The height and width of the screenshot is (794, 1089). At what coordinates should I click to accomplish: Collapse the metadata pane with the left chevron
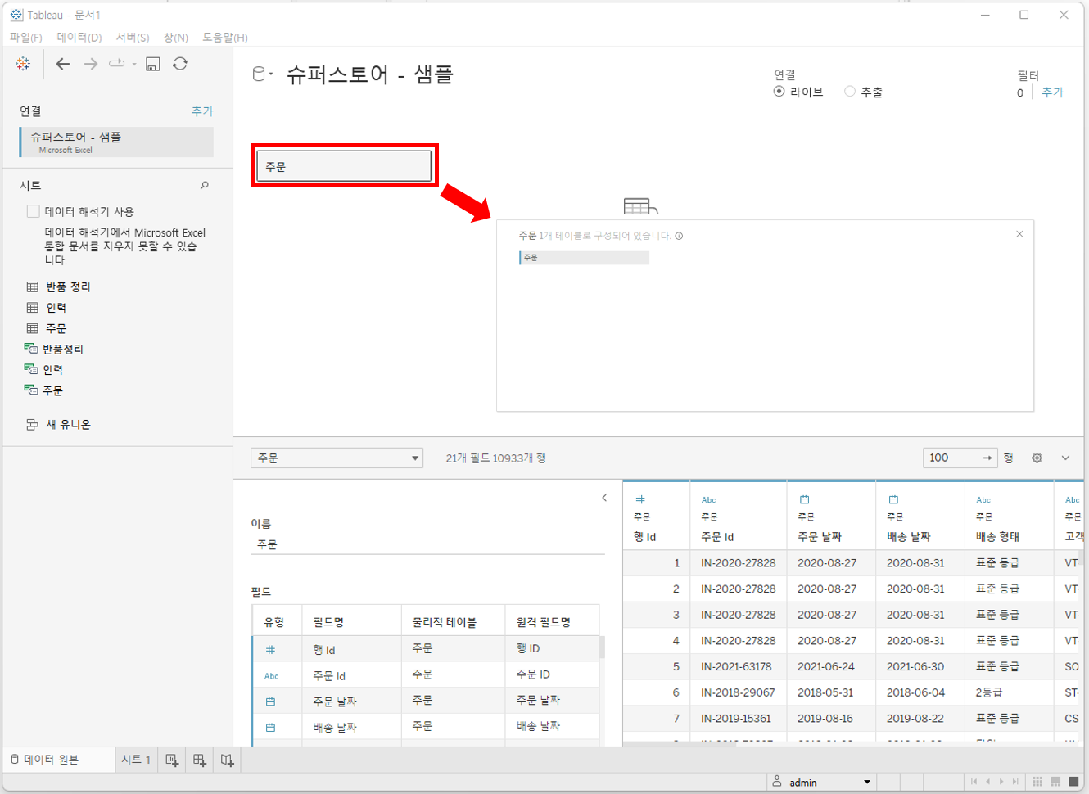click(x=604, y=498)
